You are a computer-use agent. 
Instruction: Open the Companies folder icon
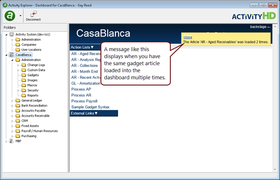[x=18, y=44]
